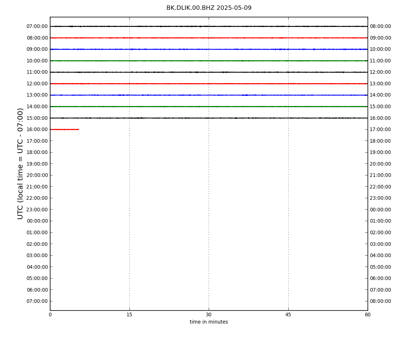Click left-axis label 15:00:00 beside black trace
The image size is (418, 345).
click(x=37, y=118)
